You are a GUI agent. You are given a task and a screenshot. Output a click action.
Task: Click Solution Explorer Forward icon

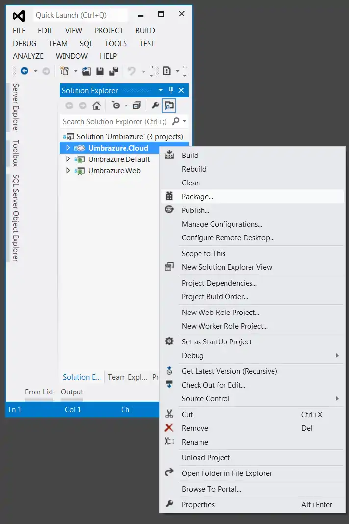82,105
